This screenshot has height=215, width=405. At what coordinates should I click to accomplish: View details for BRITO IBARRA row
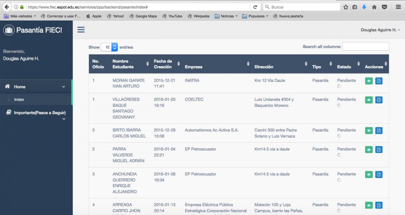pyautogui.click(x=369, y=130)
